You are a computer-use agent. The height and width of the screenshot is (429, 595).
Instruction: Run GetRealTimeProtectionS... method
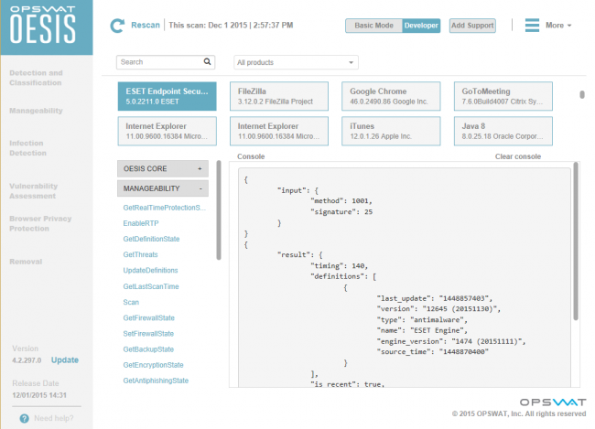click(164, 208)
